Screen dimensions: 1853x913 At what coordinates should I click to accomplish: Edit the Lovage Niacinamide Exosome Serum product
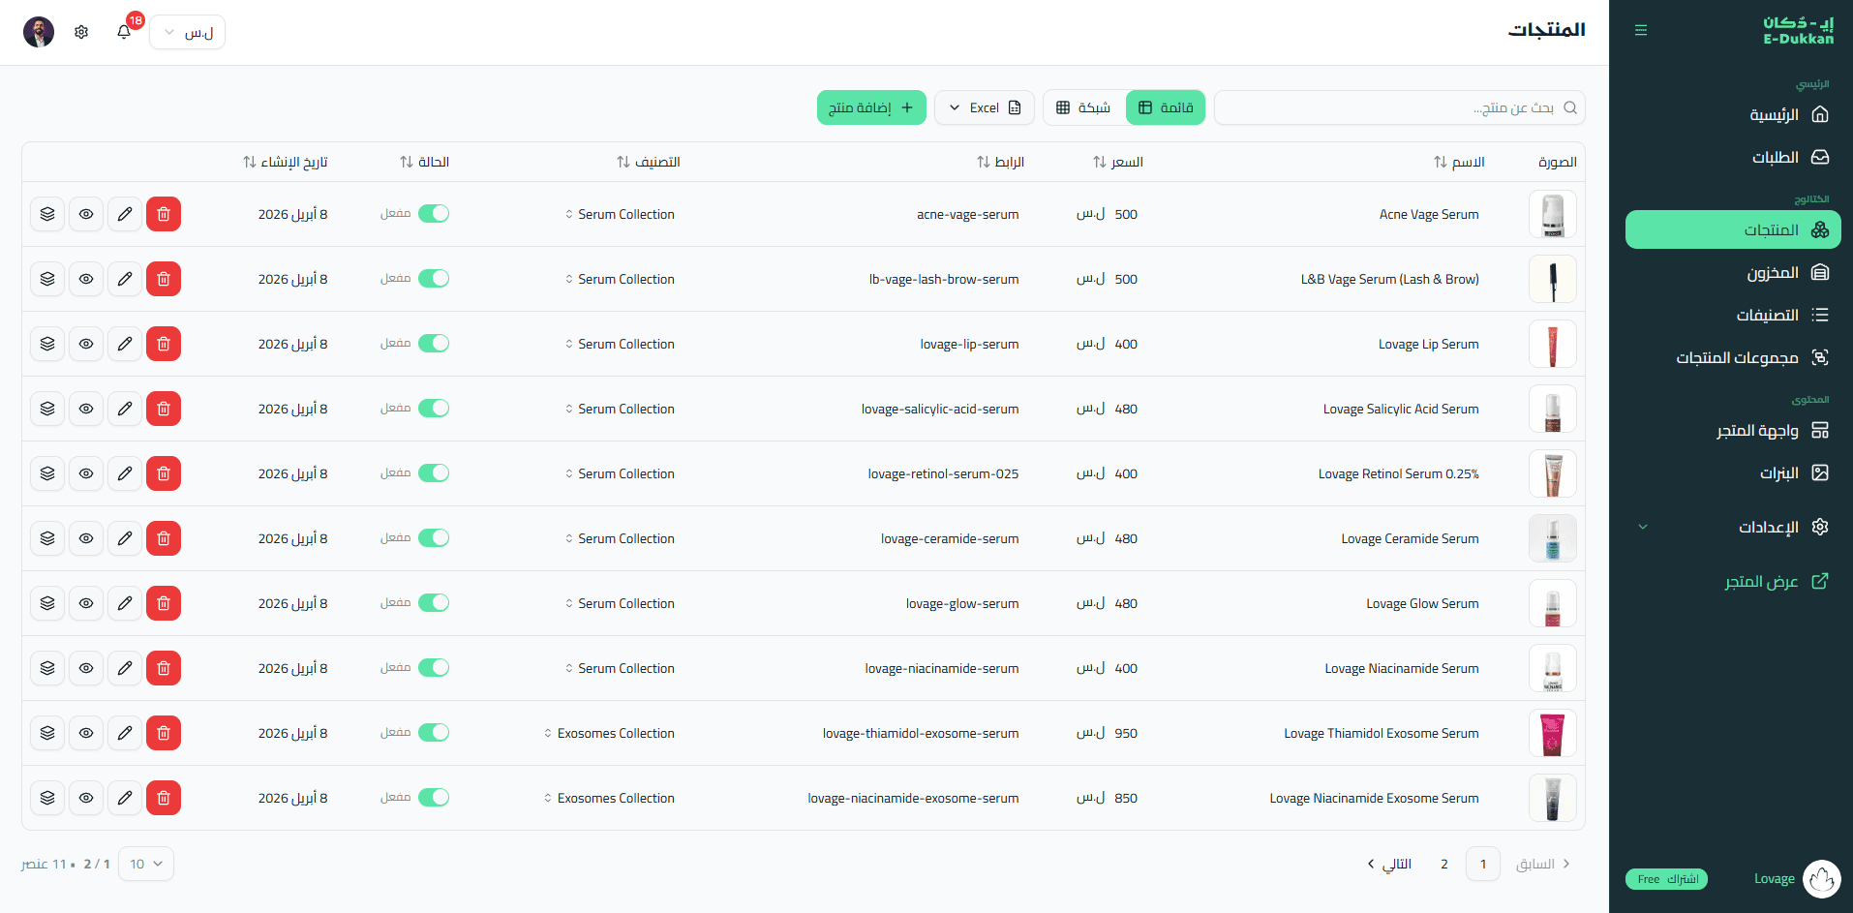click(125, 798)
